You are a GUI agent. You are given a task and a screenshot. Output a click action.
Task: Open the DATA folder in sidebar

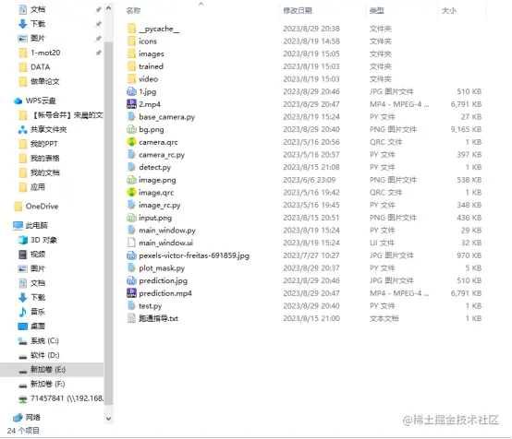40,67
